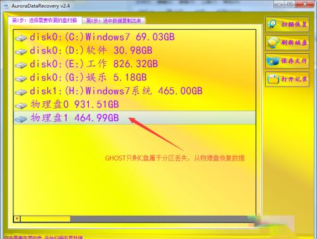Select disk0 (C:) Windows7 69.03GB entry
The width and height of the screenshot is (317, 239).
[134, 37]
